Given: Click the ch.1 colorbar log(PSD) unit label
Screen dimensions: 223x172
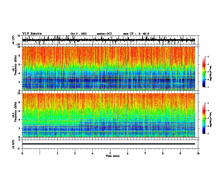Looking at the screenshot, I should pyautogui.click(x=211, y=73).
